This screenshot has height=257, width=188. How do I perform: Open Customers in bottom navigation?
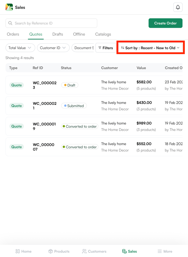94,251
